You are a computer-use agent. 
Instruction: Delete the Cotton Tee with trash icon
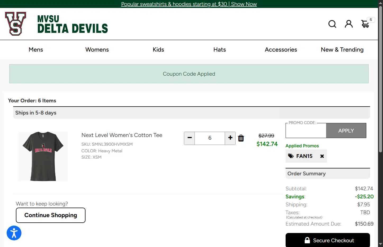tap(241, 138)
